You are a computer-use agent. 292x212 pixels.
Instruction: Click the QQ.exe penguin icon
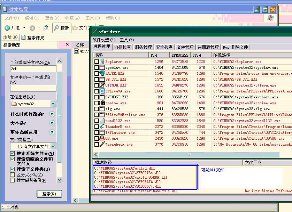pos(102,138)
